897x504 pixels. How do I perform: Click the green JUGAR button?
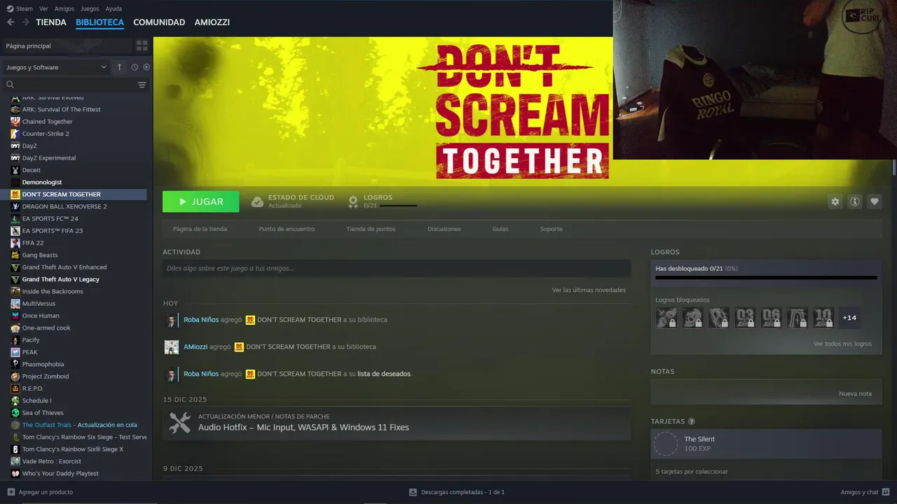200,202
